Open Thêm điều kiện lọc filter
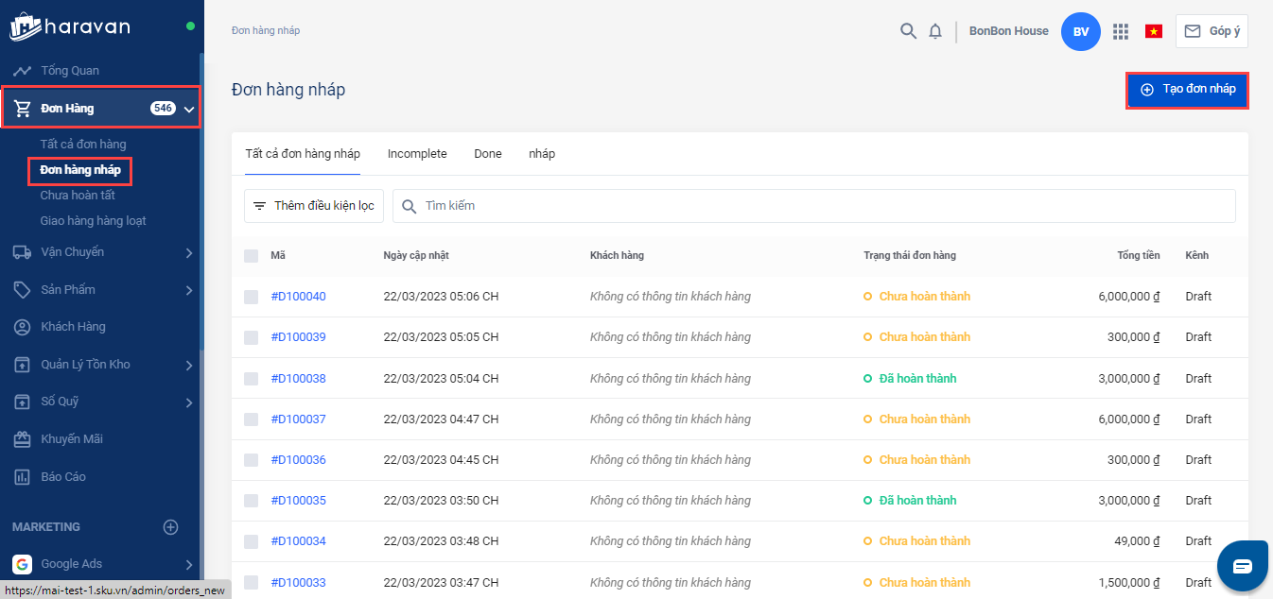Viewport: 1273px width, 599px height. 314,206
